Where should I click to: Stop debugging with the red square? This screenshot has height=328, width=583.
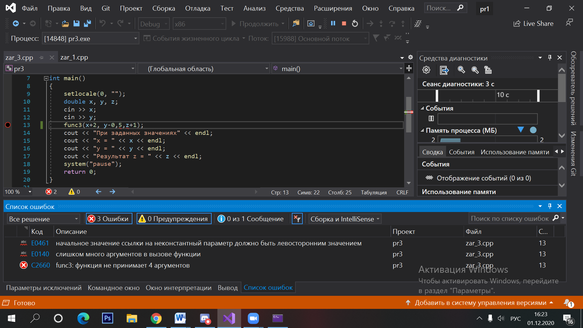coord(344,23)
